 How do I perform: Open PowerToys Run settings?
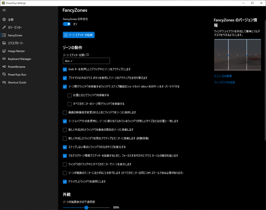coord(29,74)
